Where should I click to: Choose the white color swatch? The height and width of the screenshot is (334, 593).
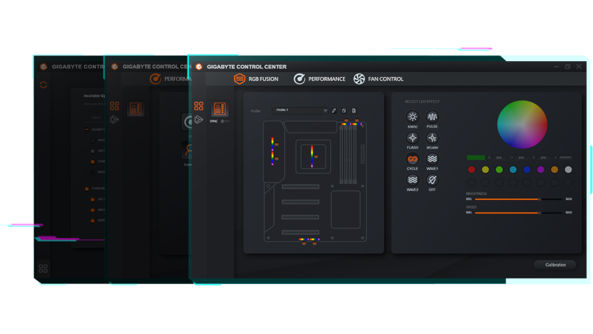568,170
